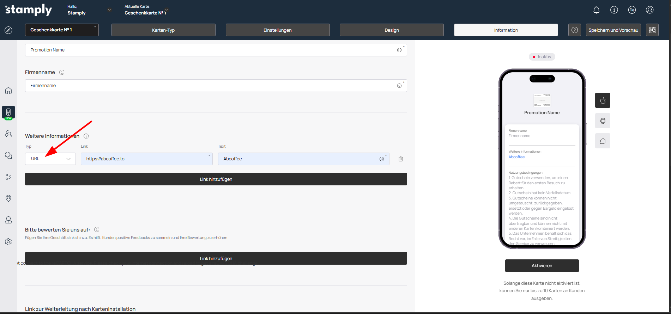Screen dimensions: 671x314
Task: Click help question mark icon in toolbar
Action: pos(574,30)
